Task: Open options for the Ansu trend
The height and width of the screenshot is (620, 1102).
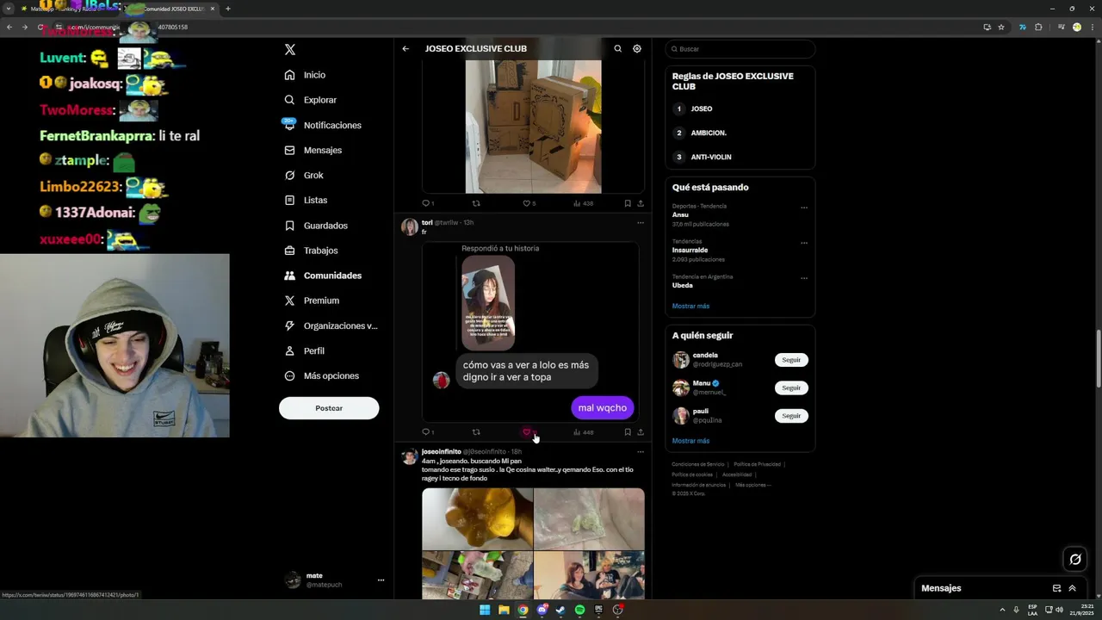Action: point(804,208)
